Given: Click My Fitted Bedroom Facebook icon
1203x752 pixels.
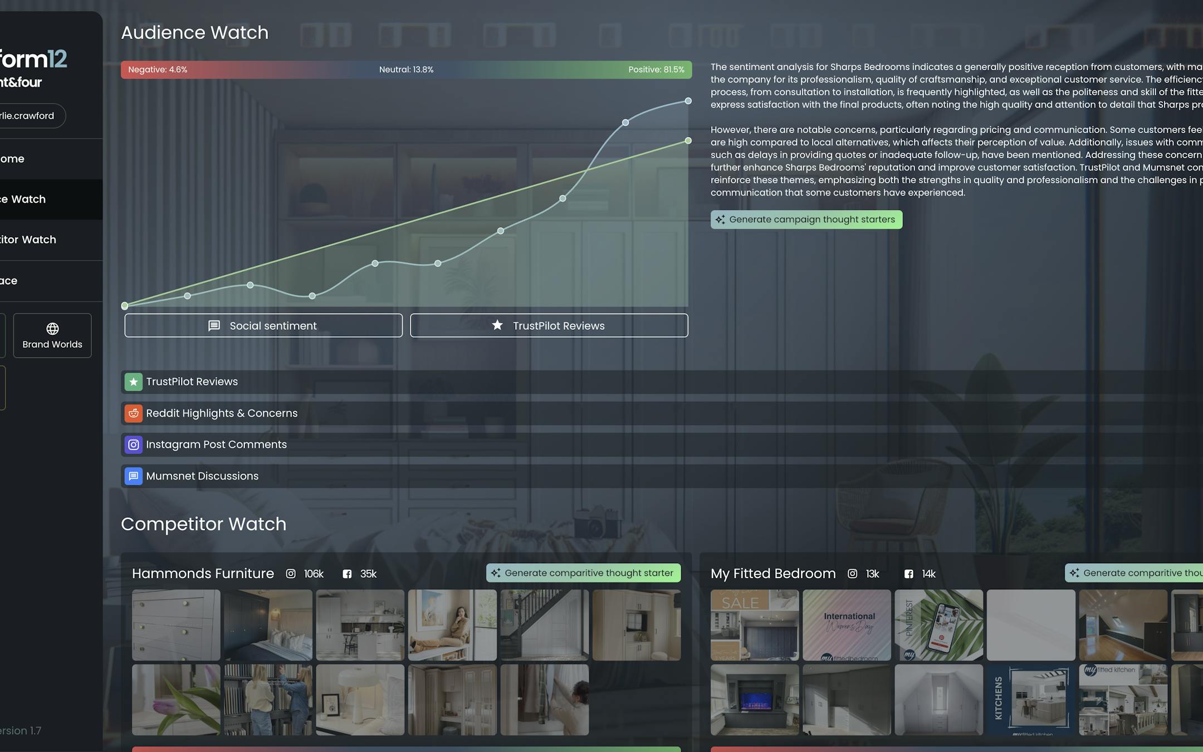Looking at the screenshot, I should 908,574.
